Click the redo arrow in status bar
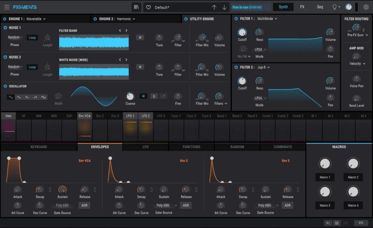Viewport: 373px width, 228px height. (346, 223)
